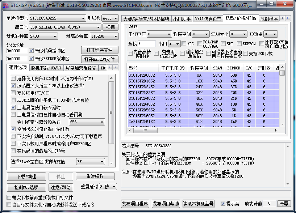The height and width of the screenshot is (213, 296).
Task: Enable the ADC filter checkbox
Action: click(x=183, y=44)
